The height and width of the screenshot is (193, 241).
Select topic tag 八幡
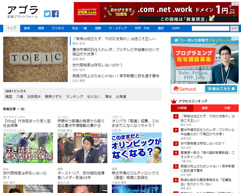click(20, 97)
